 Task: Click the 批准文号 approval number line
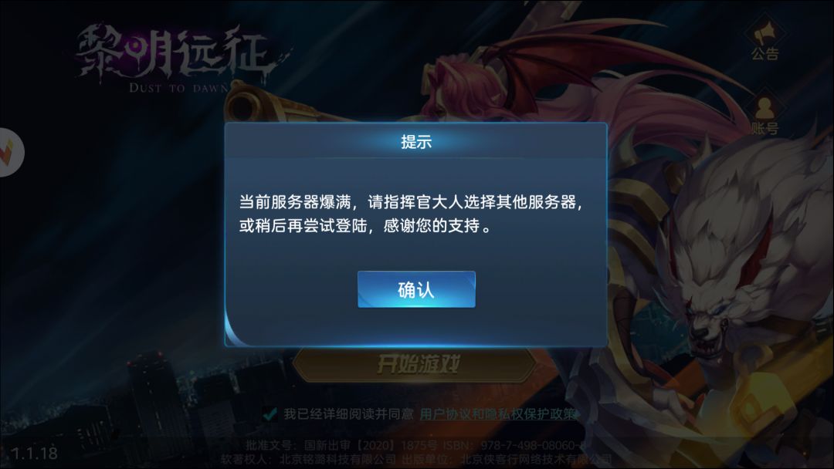tap(416, 445)
